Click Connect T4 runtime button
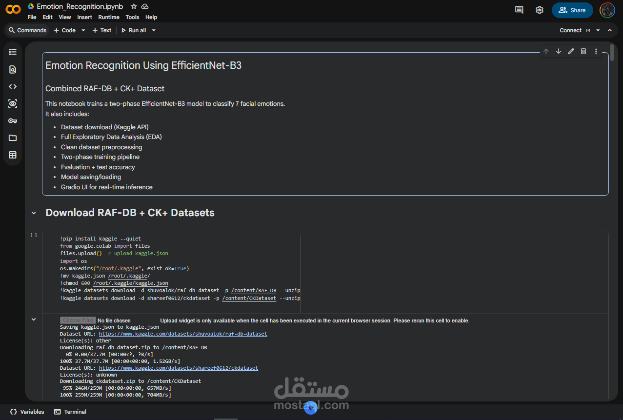 [x=575, y=30]
